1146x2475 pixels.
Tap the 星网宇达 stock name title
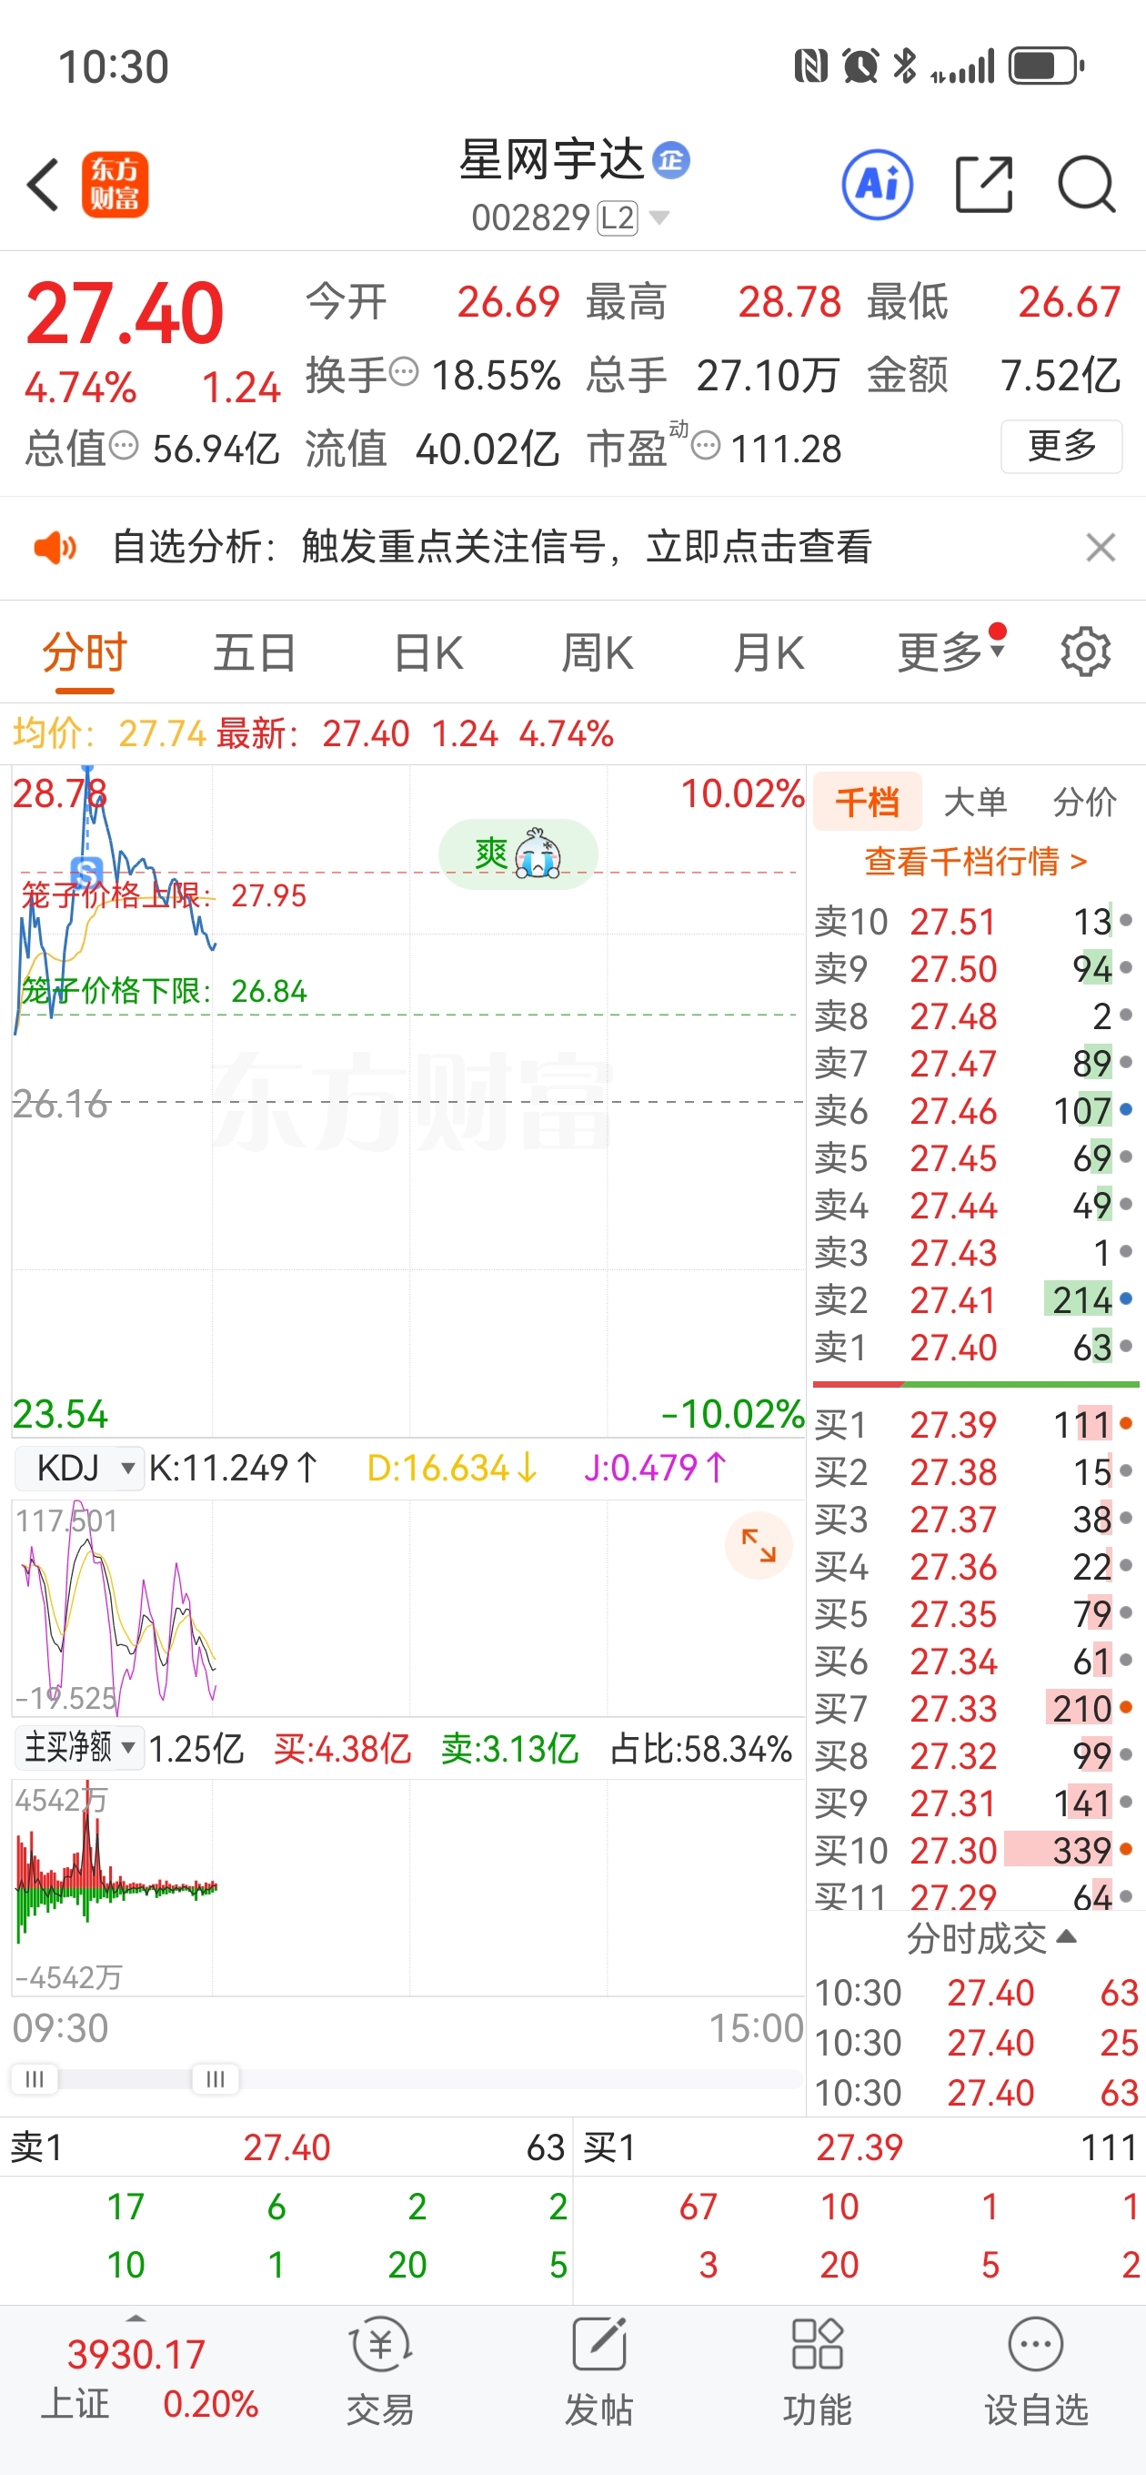(551, 159)
